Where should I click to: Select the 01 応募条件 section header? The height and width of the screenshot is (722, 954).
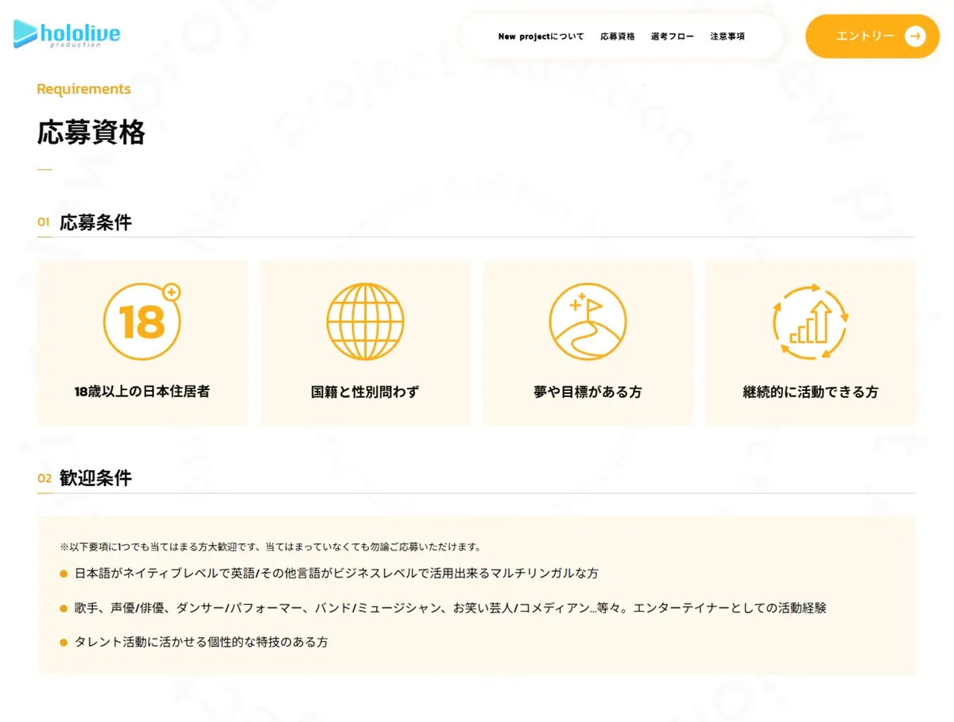tap(85, 223)
